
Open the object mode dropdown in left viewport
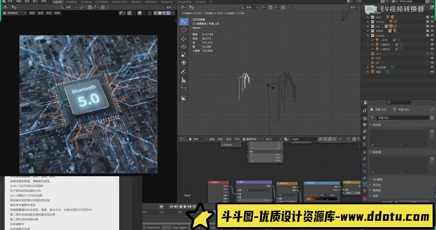(x=15, y=13)
